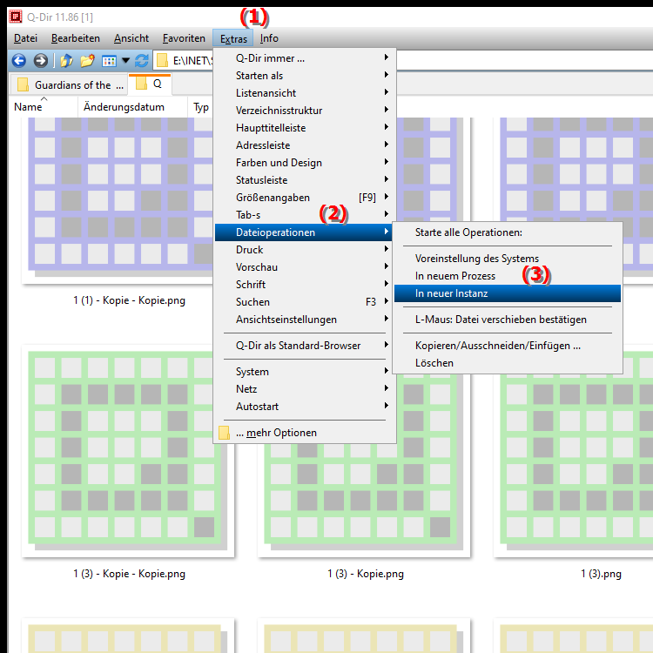Select Voreinstellung des Systems option
Image resolution: width=653 pixels, height=653 pixels.
click(x=508, y=259)
